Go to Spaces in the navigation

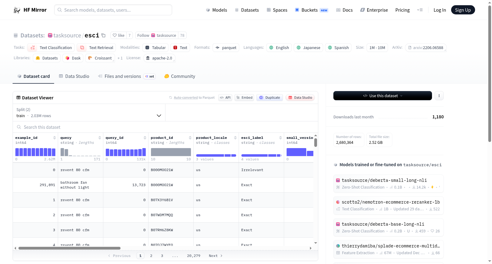(277, 10)
